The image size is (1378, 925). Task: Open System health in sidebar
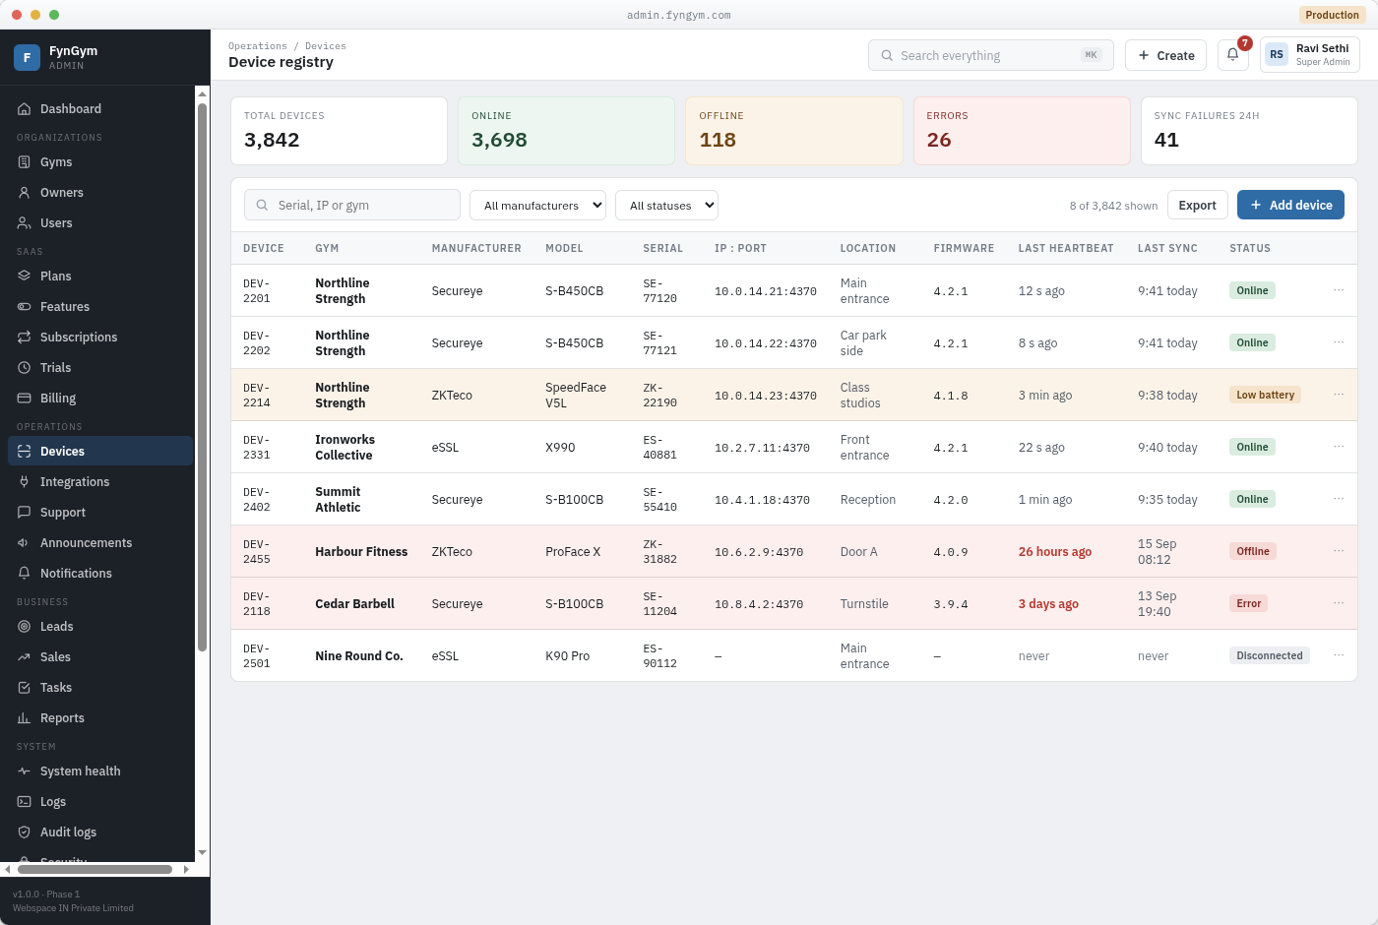click(x=100, y=771)
